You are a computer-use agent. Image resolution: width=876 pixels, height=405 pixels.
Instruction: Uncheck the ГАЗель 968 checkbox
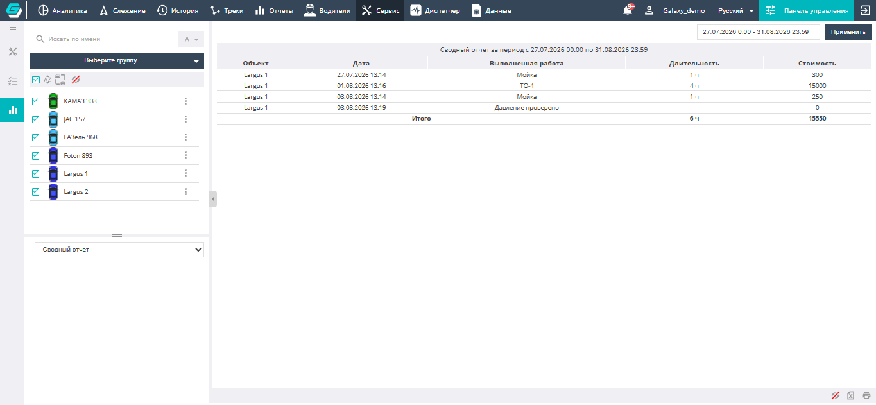tap(36, 137)
